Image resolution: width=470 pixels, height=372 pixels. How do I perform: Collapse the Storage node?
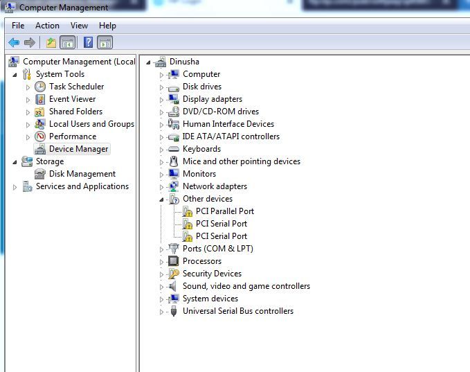tap(15, 162)
